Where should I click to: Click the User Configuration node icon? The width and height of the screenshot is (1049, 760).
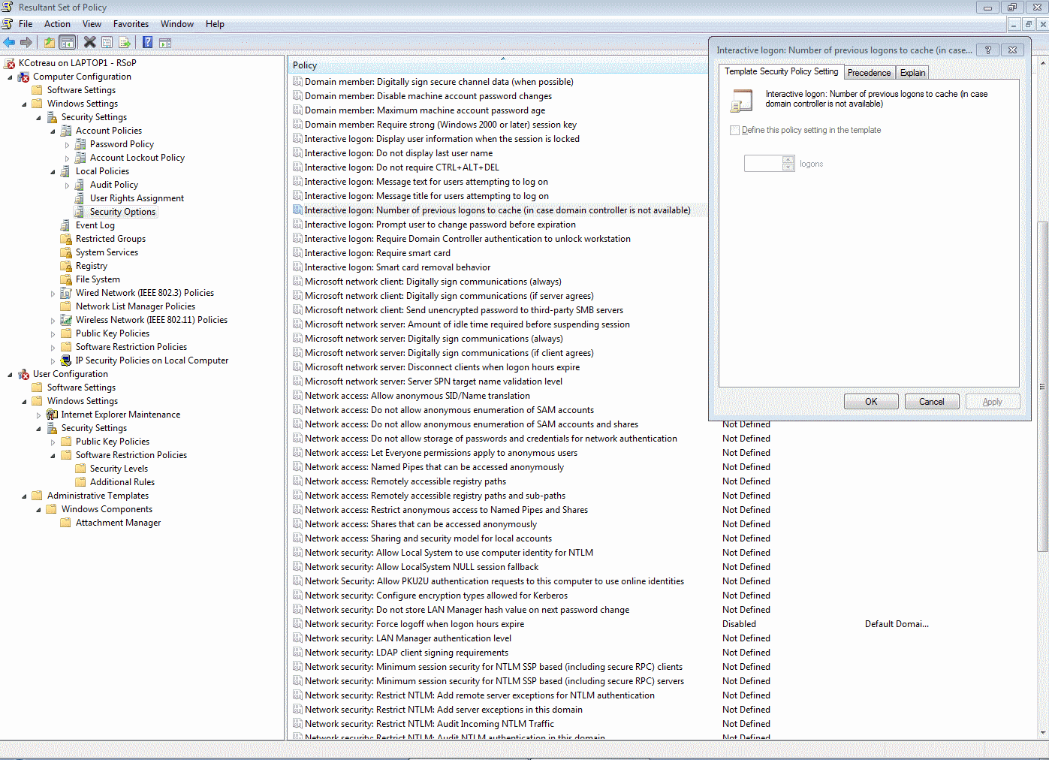coord(24,374)
